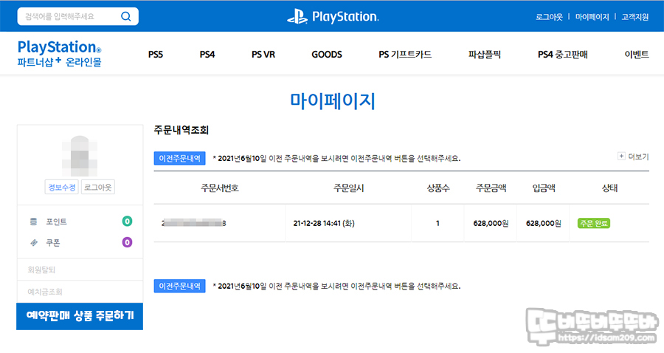
Task: Click order date 21-12-28 14:41 (화)
Action: click(324, 223)
